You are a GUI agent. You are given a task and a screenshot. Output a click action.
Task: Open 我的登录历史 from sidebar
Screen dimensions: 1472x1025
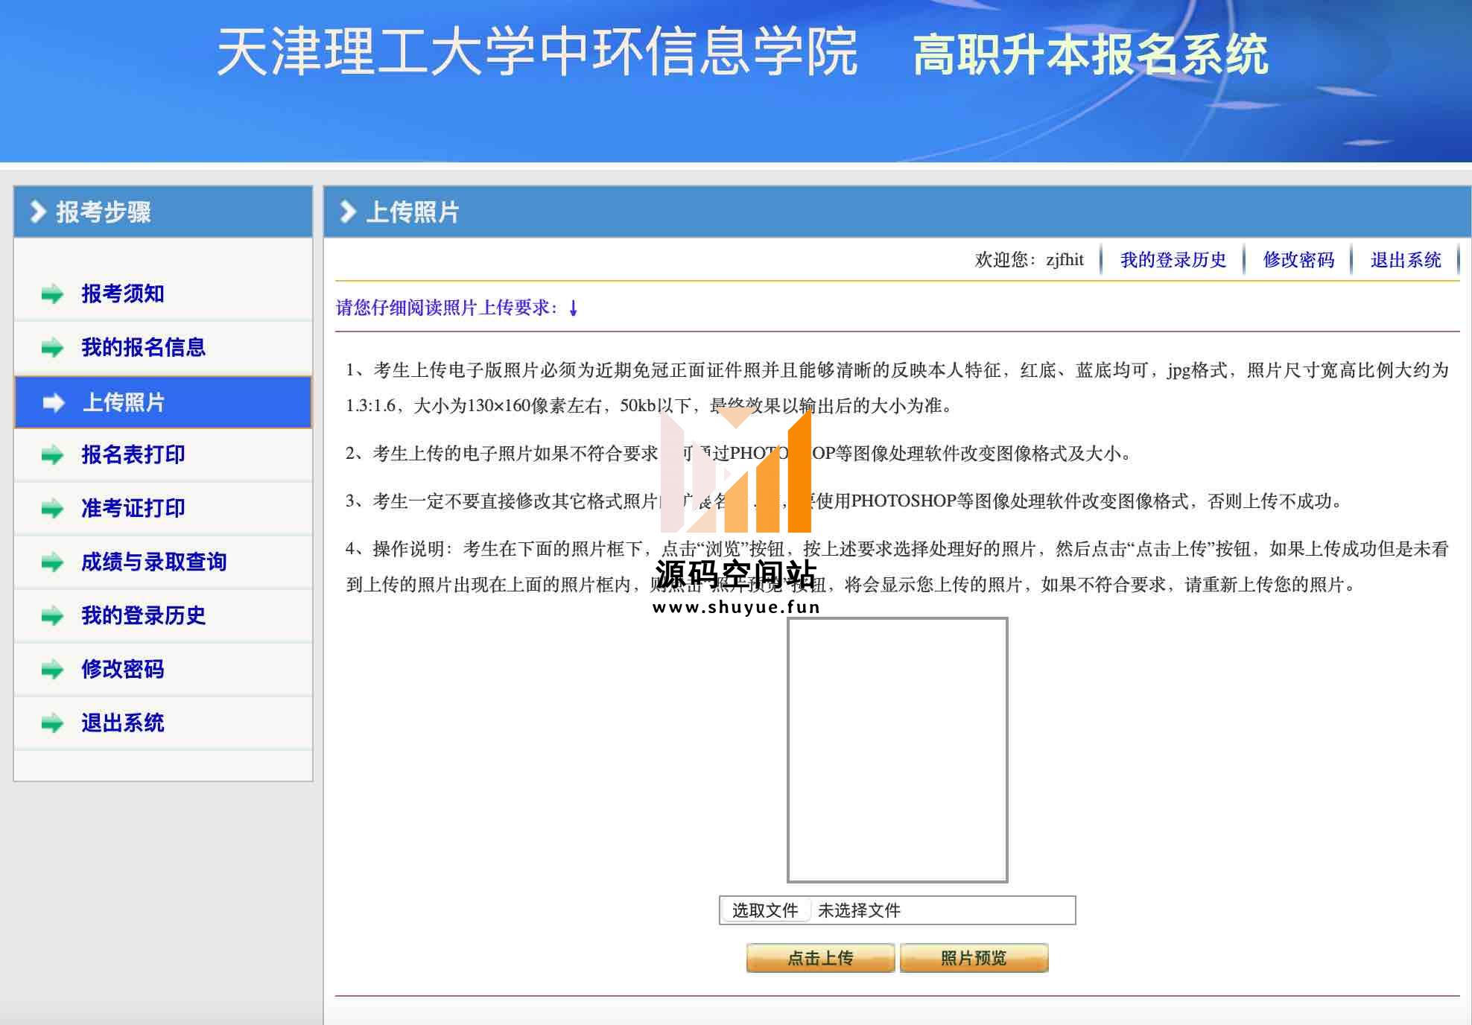(x=143, y=615)
